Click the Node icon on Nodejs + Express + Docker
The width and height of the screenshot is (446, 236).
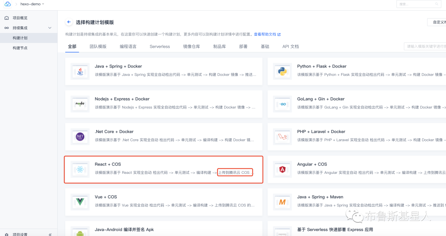80,104
